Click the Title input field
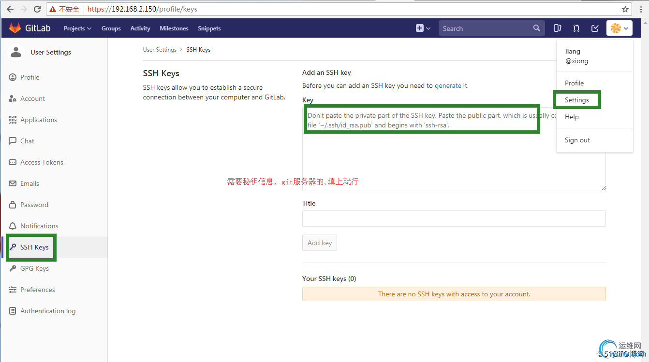 tap(454, 219)
